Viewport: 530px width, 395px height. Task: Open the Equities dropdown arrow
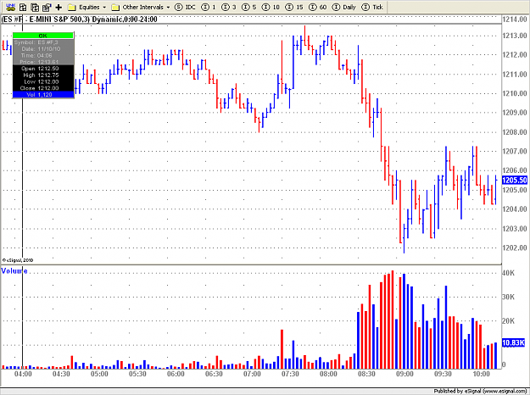(x=104, y=7)
